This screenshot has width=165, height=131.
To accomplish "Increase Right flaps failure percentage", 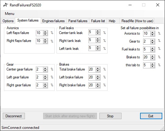I will click(45, 40).
